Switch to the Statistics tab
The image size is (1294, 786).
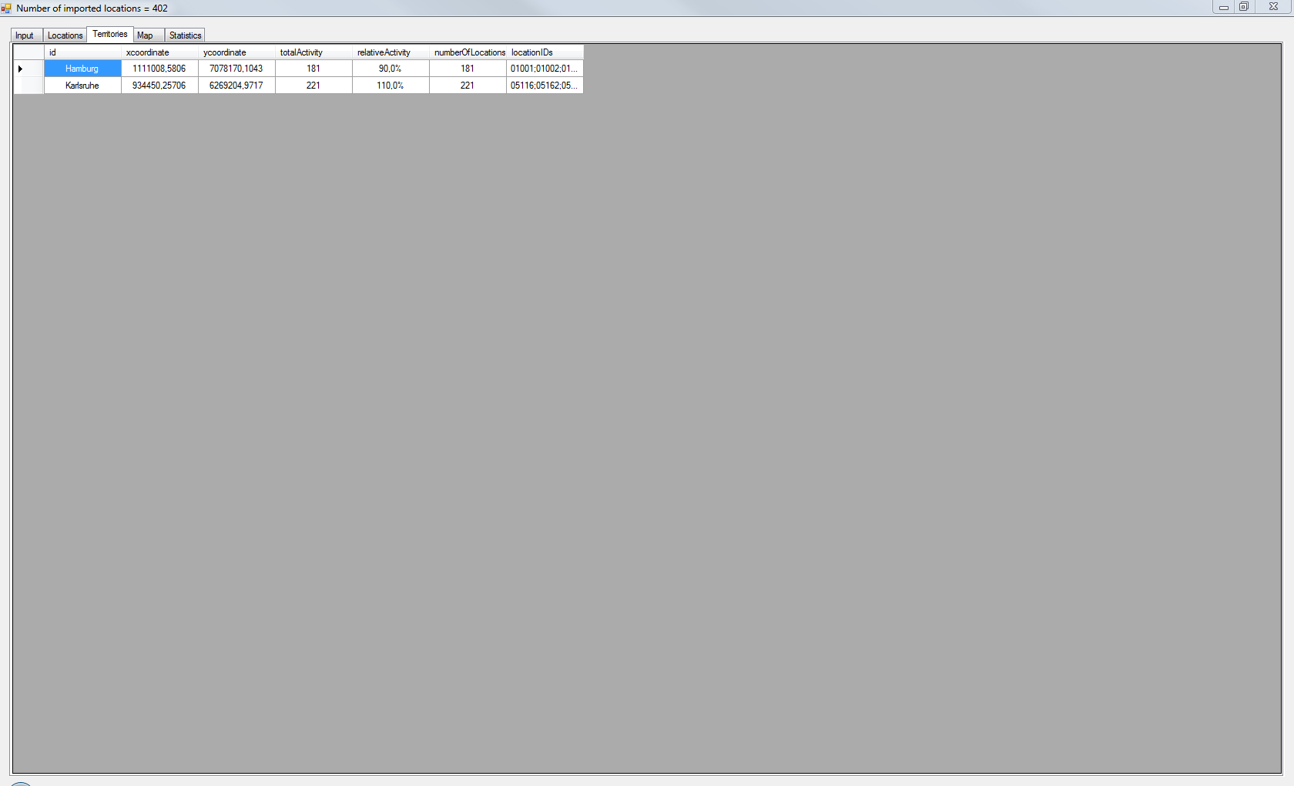point(185,35)
